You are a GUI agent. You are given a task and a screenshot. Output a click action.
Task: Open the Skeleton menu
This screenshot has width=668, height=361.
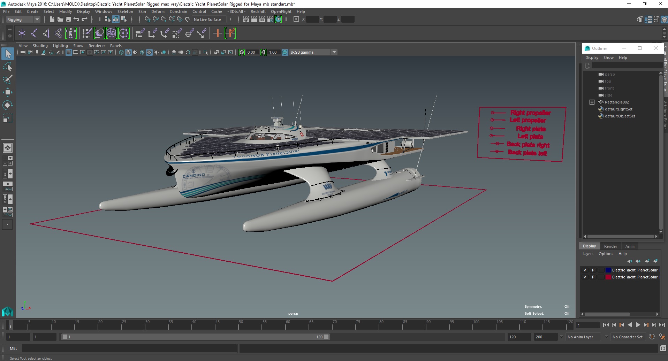click(x=125, y=11)
